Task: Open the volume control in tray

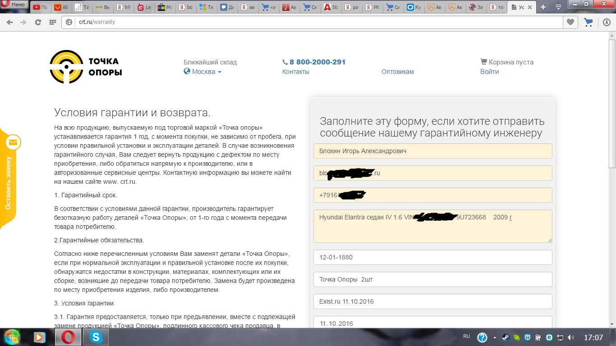Action: 571,337
